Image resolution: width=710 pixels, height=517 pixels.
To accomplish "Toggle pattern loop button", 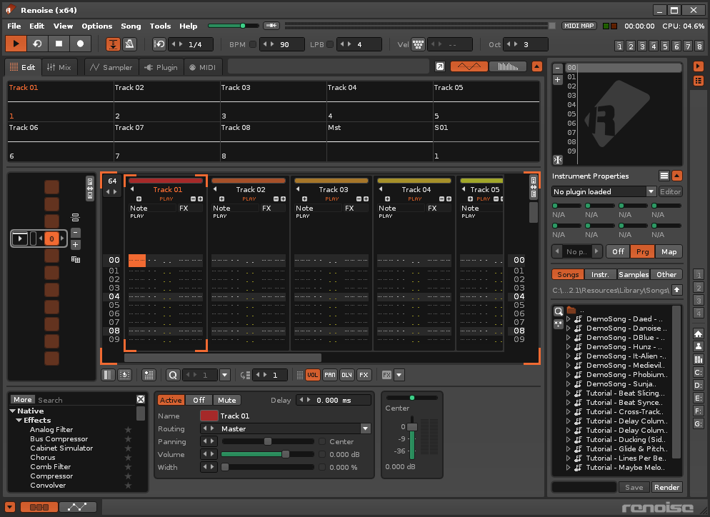I will pyautogui.click(x=37, y=44).
